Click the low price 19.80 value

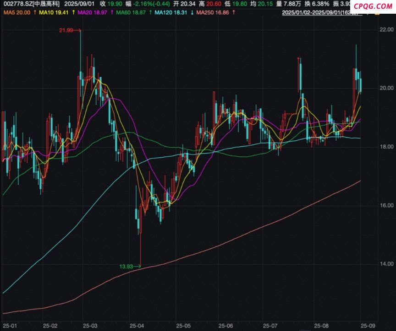tap(240, 4)
